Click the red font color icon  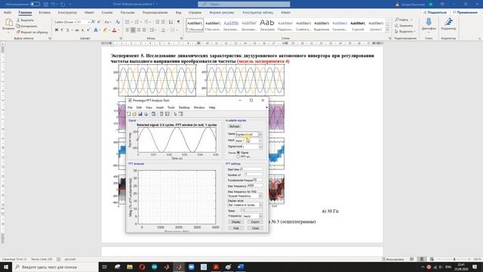click(114, 30)
